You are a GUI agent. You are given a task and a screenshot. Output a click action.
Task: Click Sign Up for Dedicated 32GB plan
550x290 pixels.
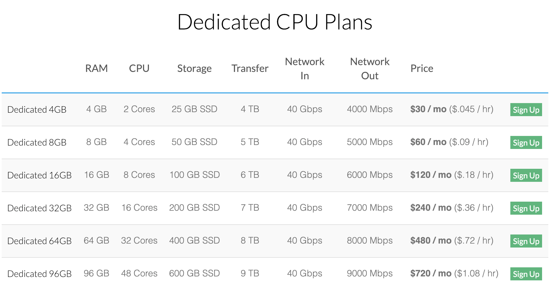(x=526, y=208)
